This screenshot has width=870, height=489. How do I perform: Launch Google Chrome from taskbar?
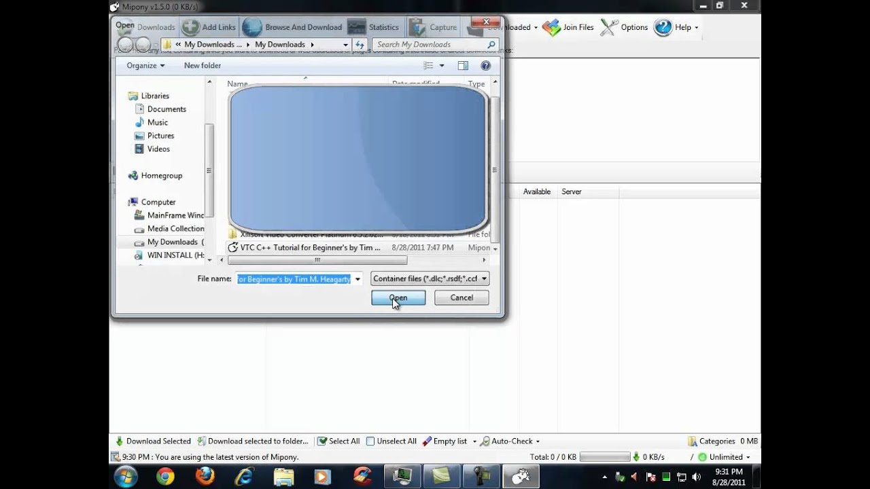tap(165, 477)
